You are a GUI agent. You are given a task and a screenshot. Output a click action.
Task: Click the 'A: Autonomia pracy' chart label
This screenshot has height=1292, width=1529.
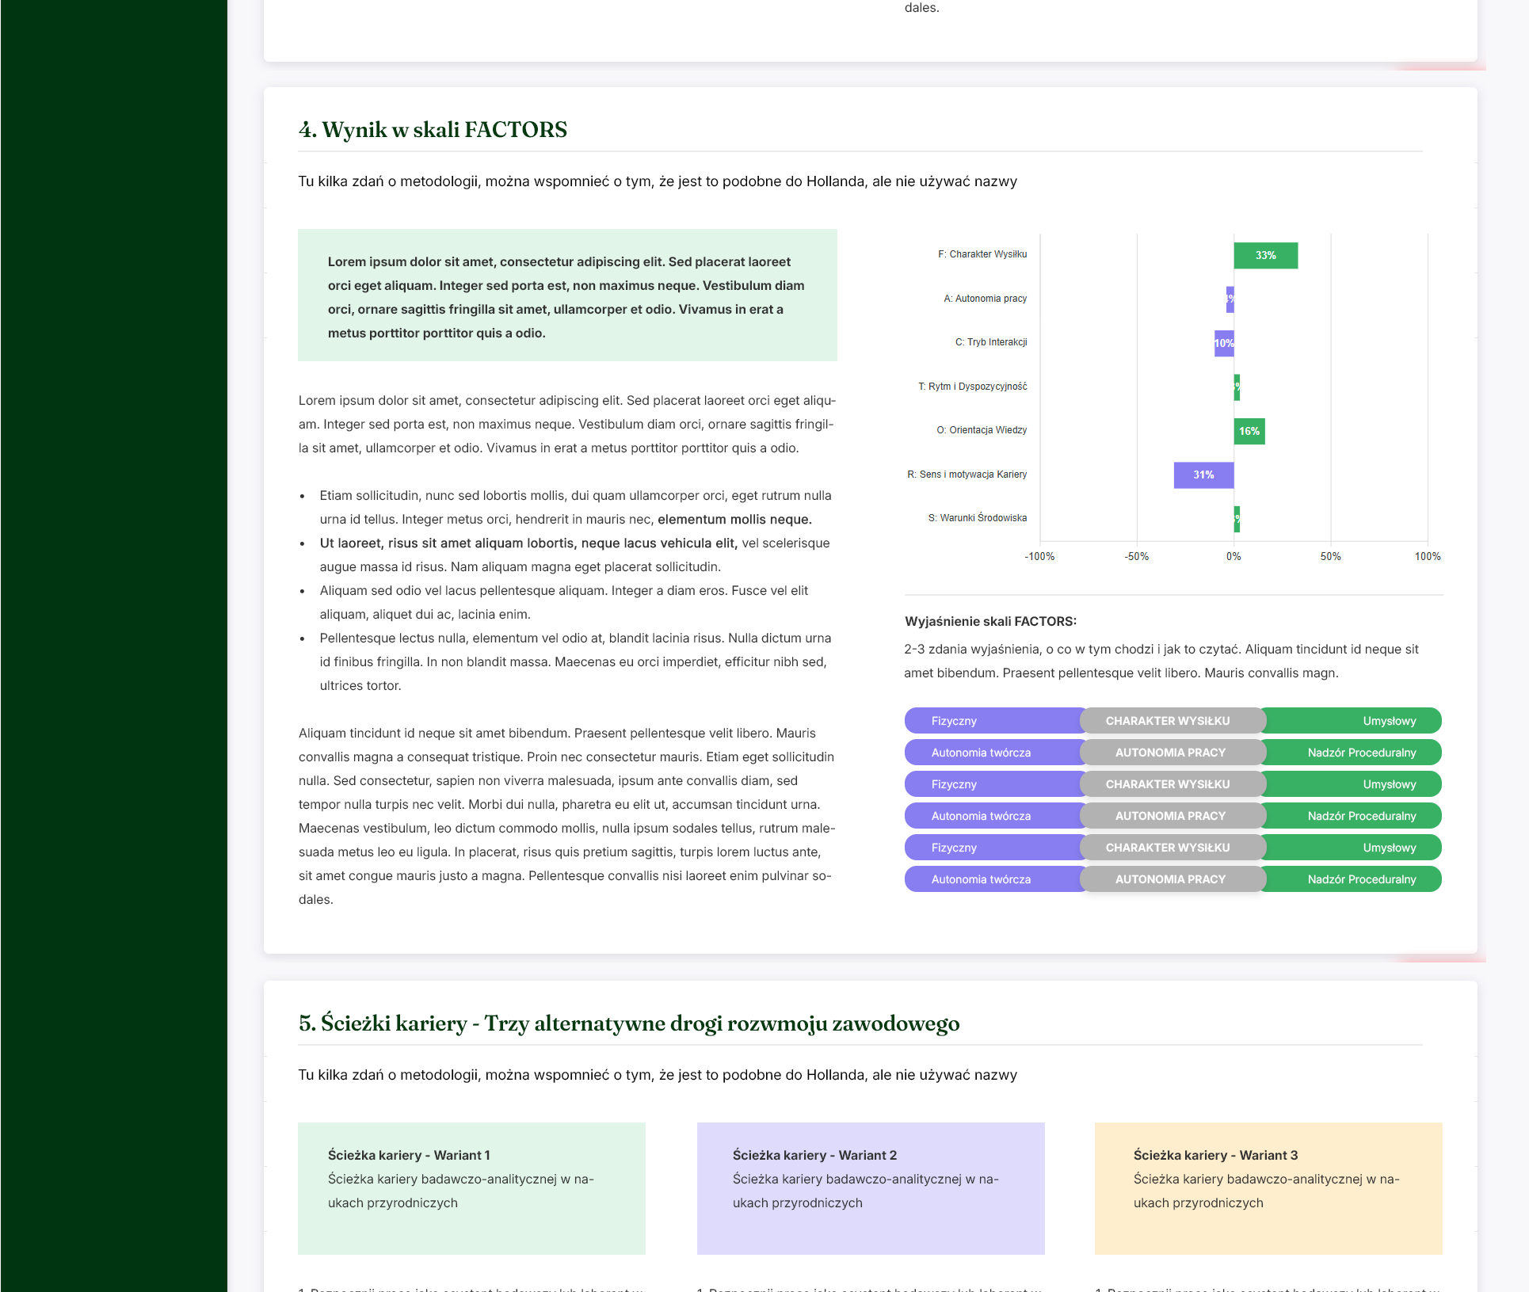985,299
